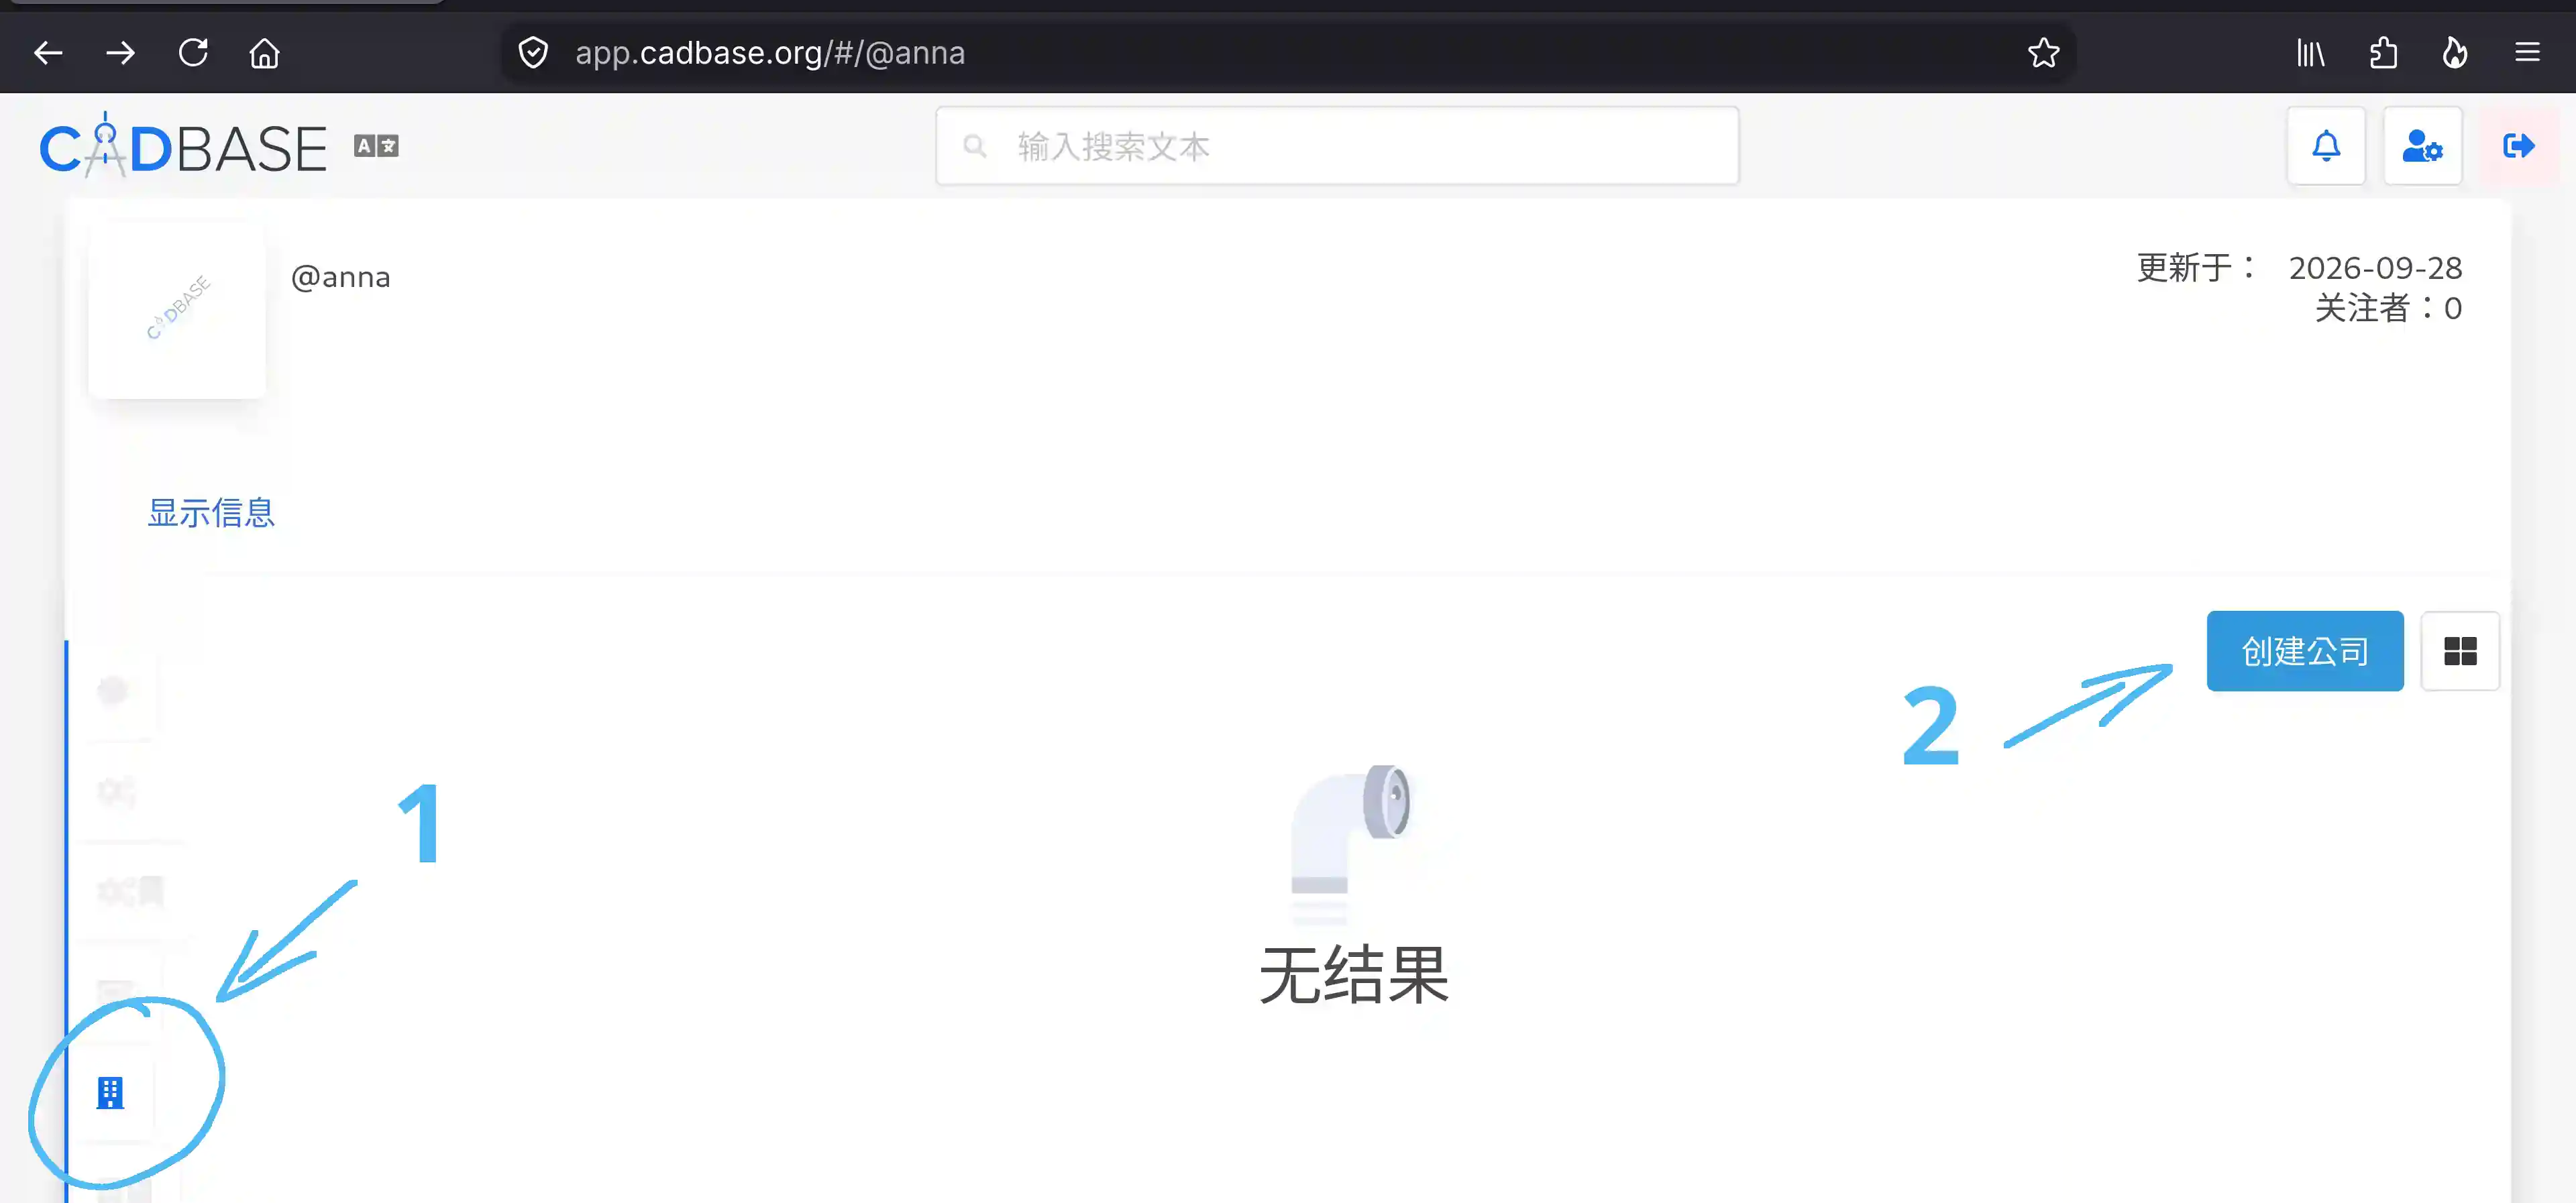
Task: Focus the search text input field
Action: (1337, 146)
